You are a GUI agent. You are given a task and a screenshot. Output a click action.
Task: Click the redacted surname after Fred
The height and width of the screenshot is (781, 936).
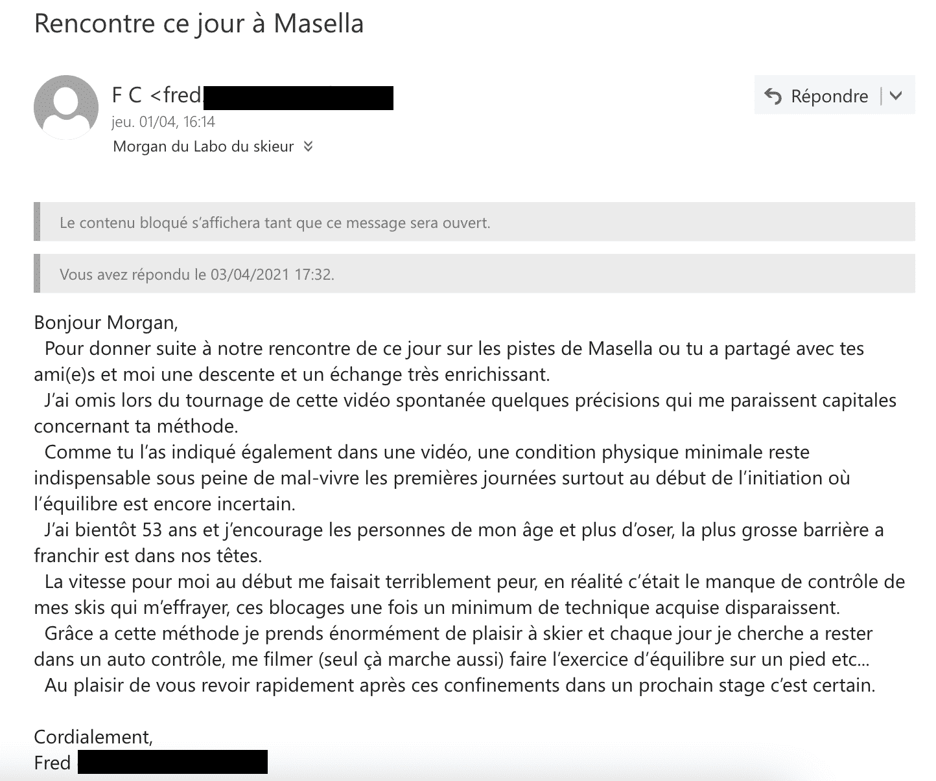pyautogui.click(x=172, y=762)
